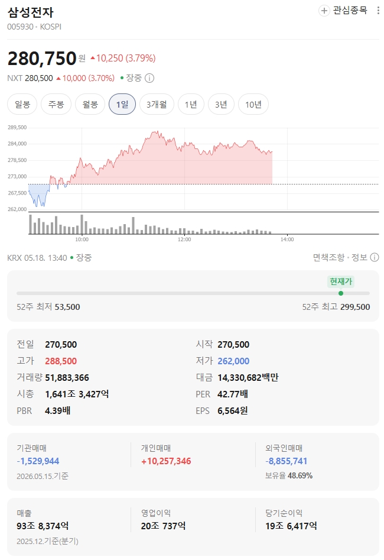Screen dimensions: 384x560
Task: Click the volume bar chart near 10:00
Action: click(x=82, y=224)
